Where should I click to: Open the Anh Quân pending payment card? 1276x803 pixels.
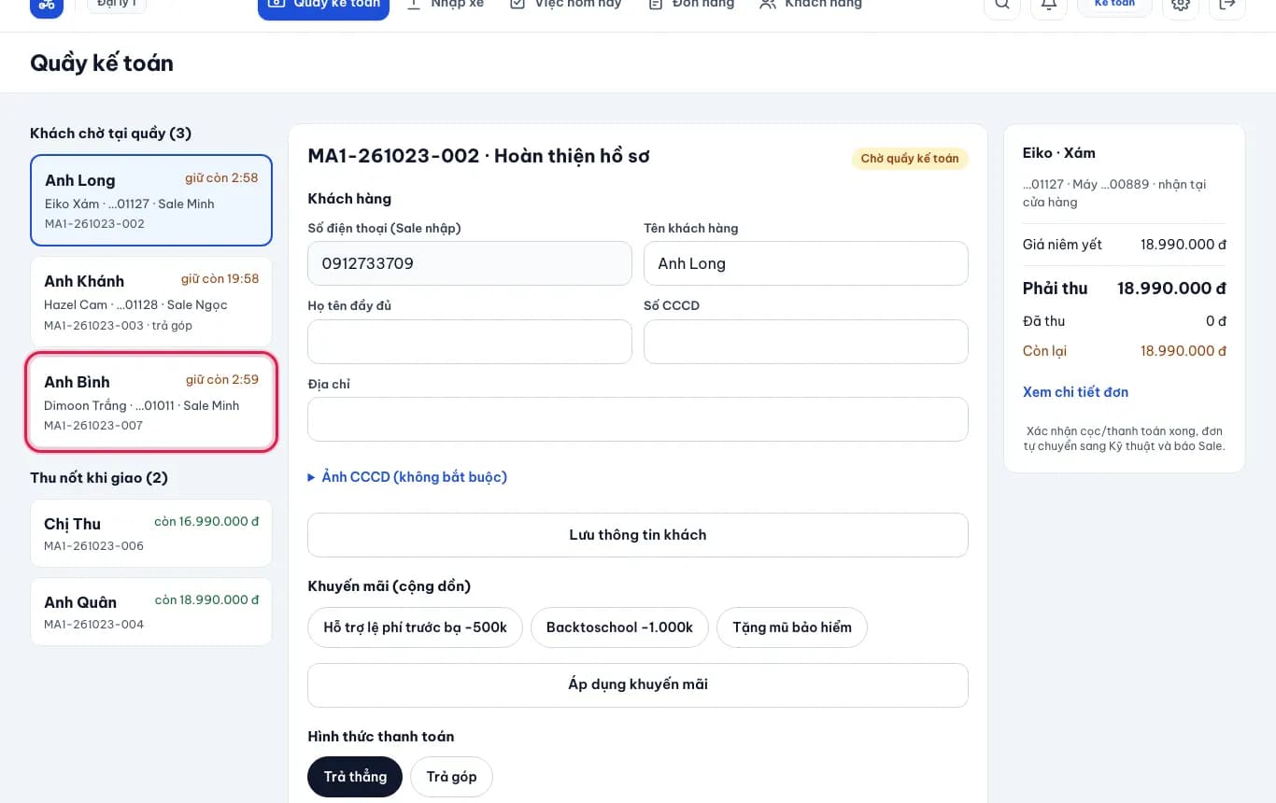pos(151,612)
